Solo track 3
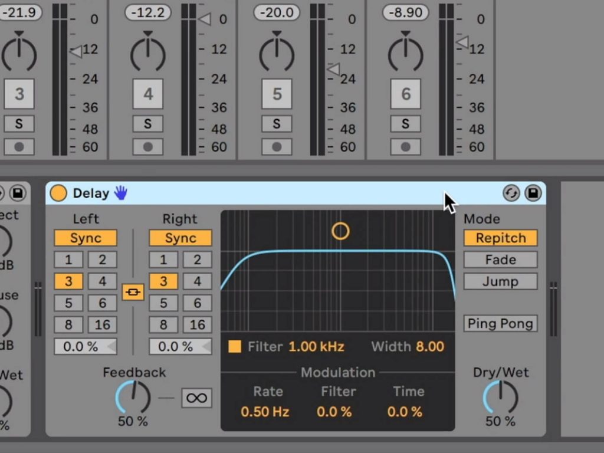Screen dimensions: 604x453 tap(19, 124)
